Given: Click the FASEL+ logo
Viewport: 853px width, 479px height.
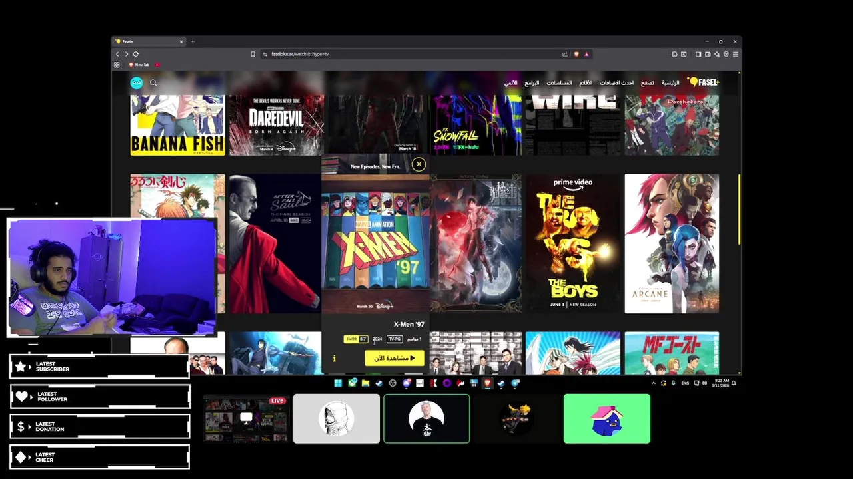Looking at the screenshot, I should [704, 82].
